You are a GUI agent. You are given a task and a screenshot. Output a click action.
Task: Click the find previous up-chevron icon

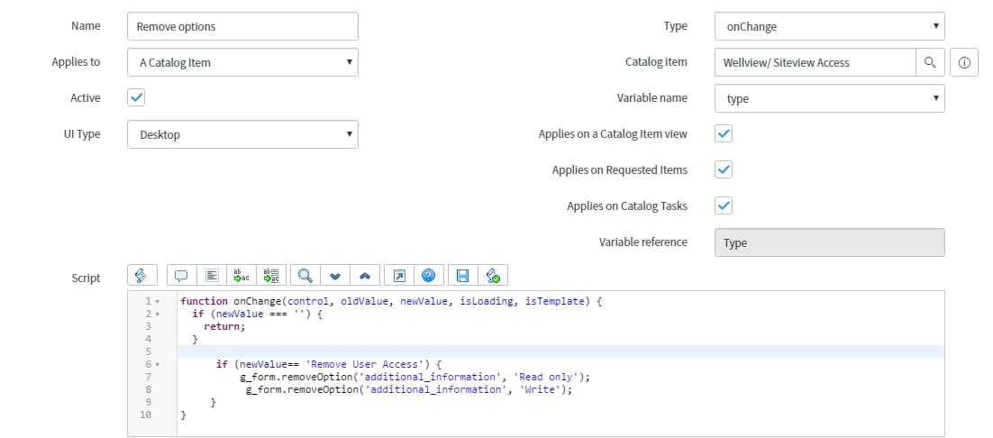pos(366,276)
